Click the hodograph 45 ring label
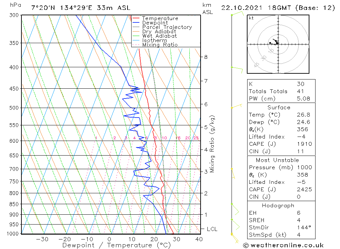Screen dimensions: 340x249 (x=256, y=64)
